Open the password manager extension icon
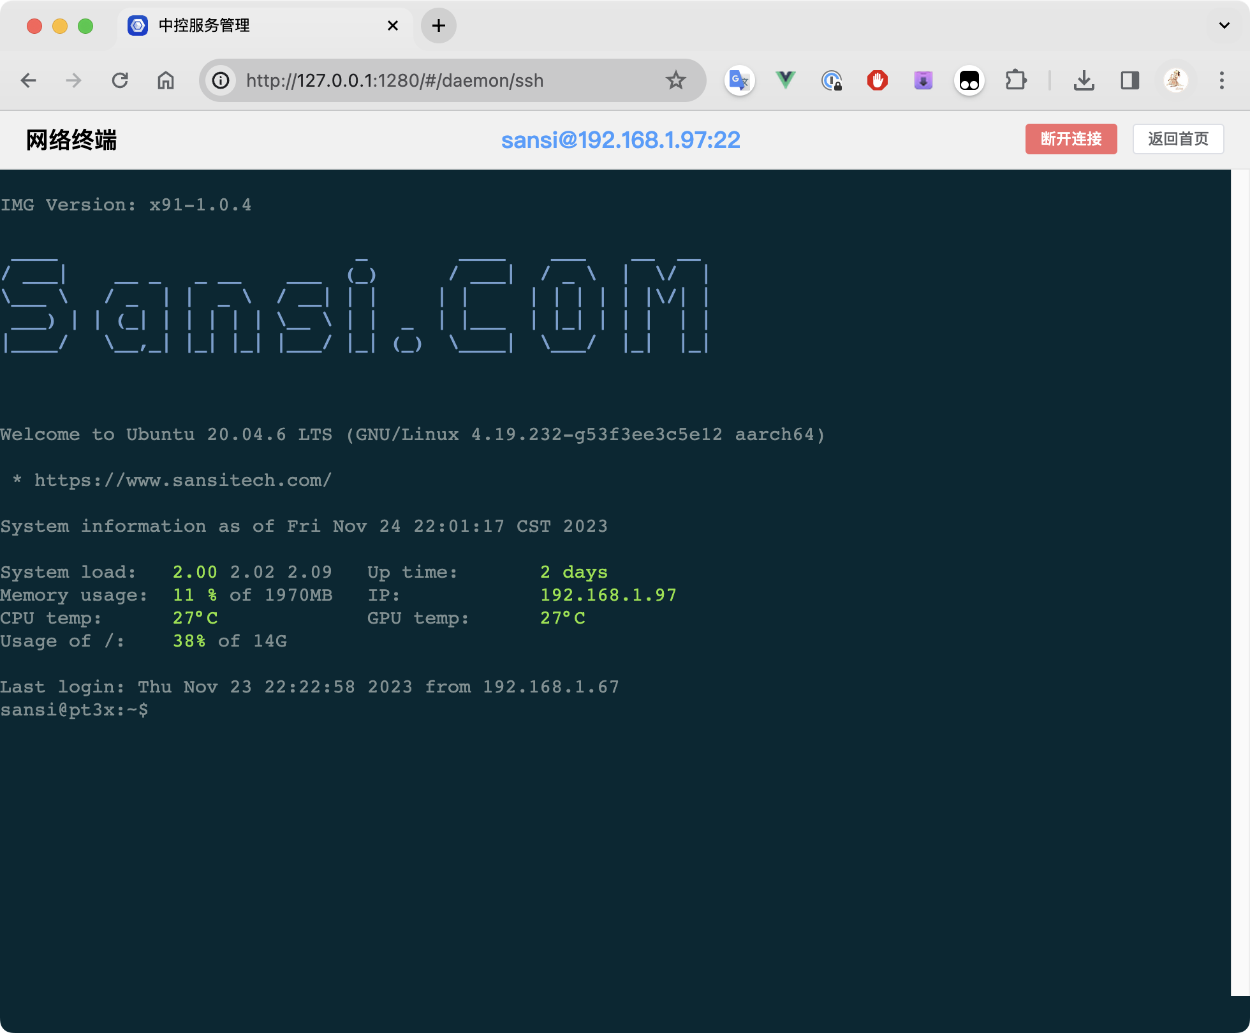Image resolution: width=1250 pixels, height=1033 pixels. [x=832, y=80]
